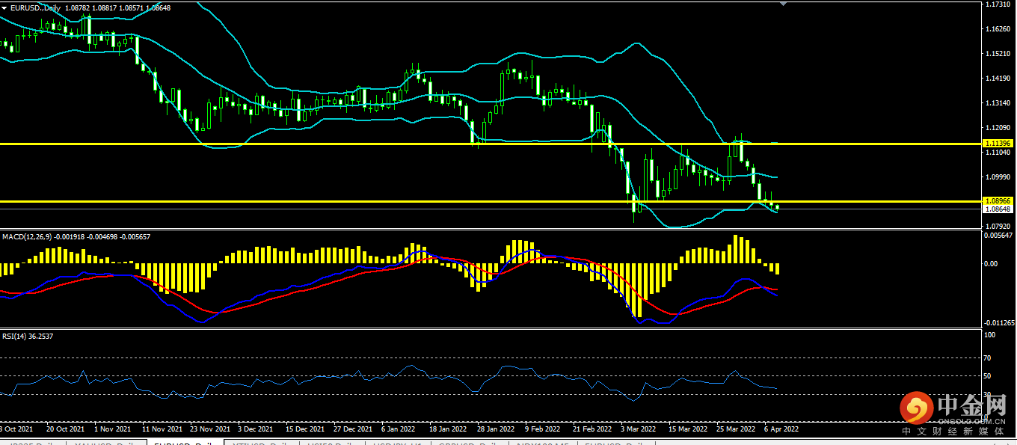Click the 18 Jan 2022 date label

(449, 429)
